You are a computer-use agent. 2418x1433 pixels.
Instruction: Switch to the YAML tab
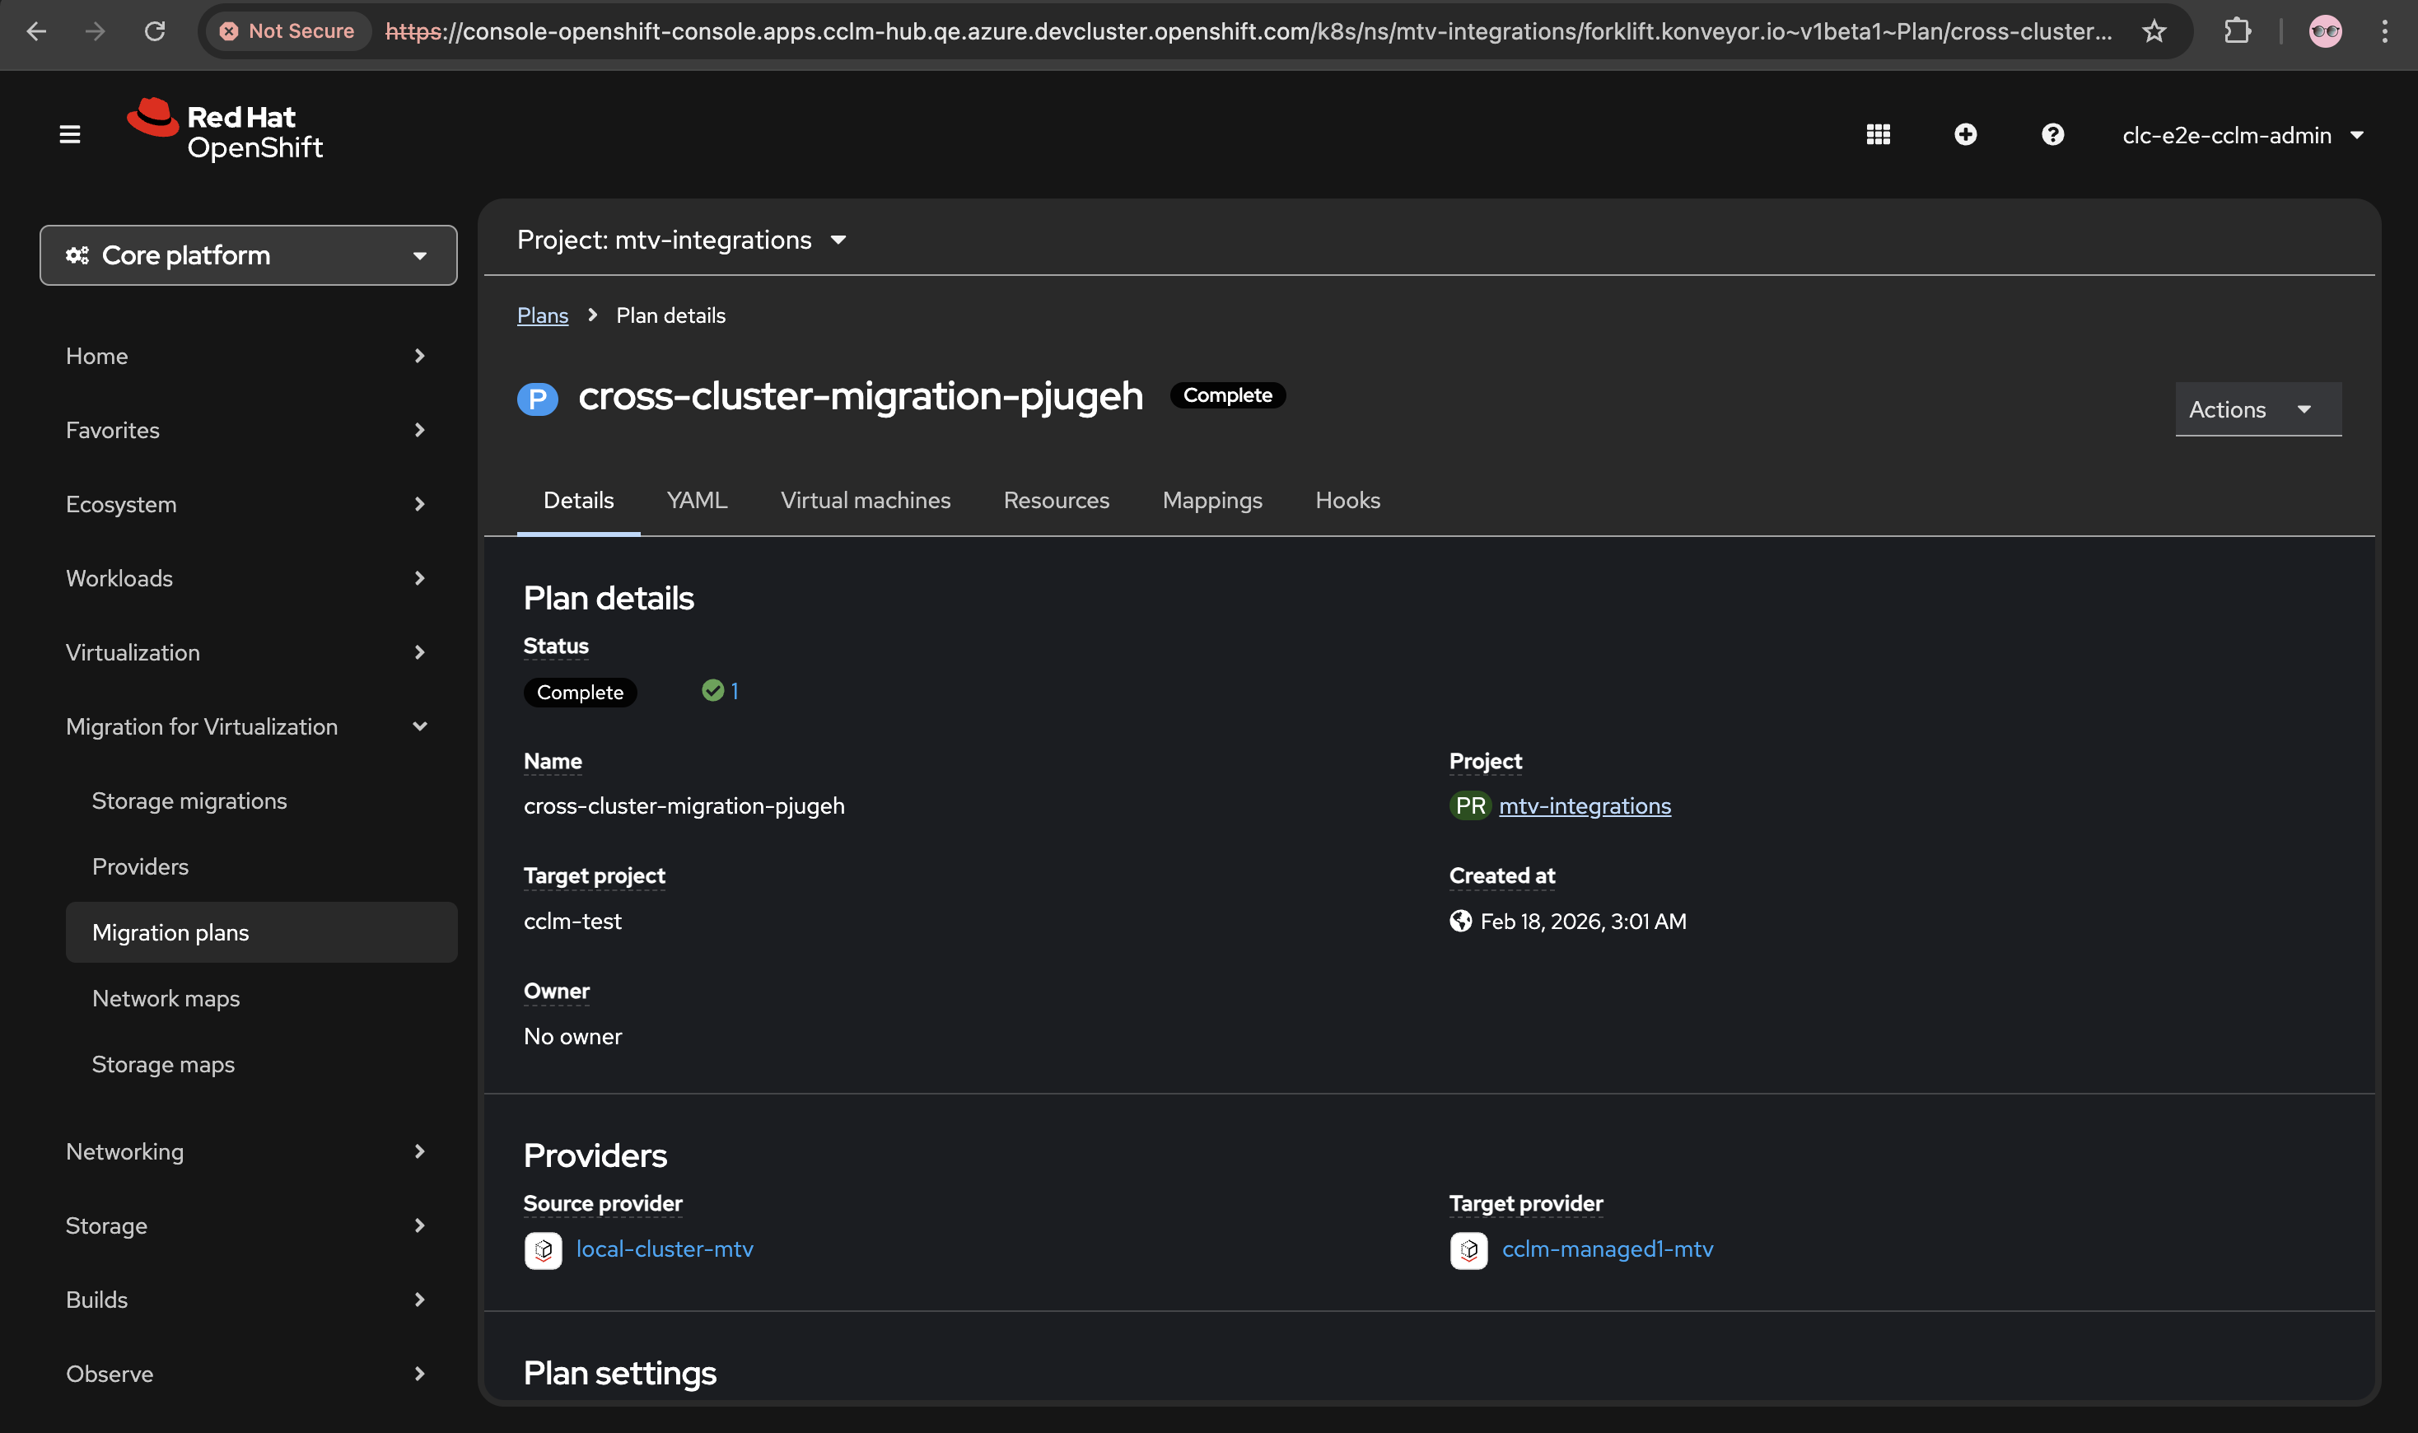coord(696,500)
